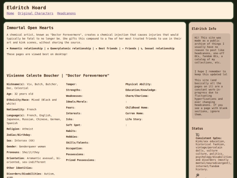Open the Headcanons link
Screen dimensions: 237x178
click(66, 13)
